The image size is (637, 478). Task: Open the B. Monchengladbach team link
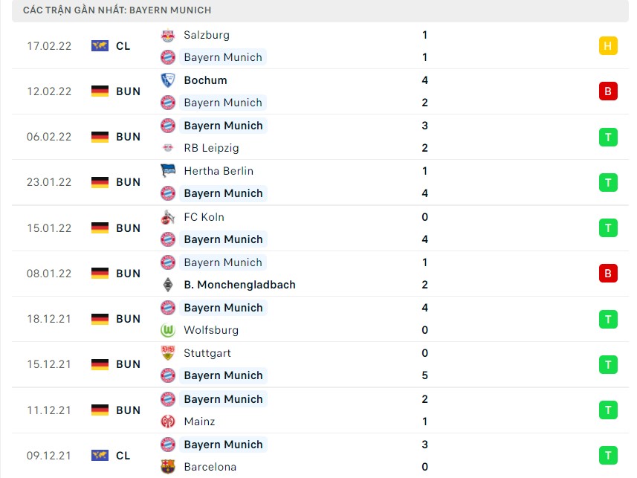(239, 285)
